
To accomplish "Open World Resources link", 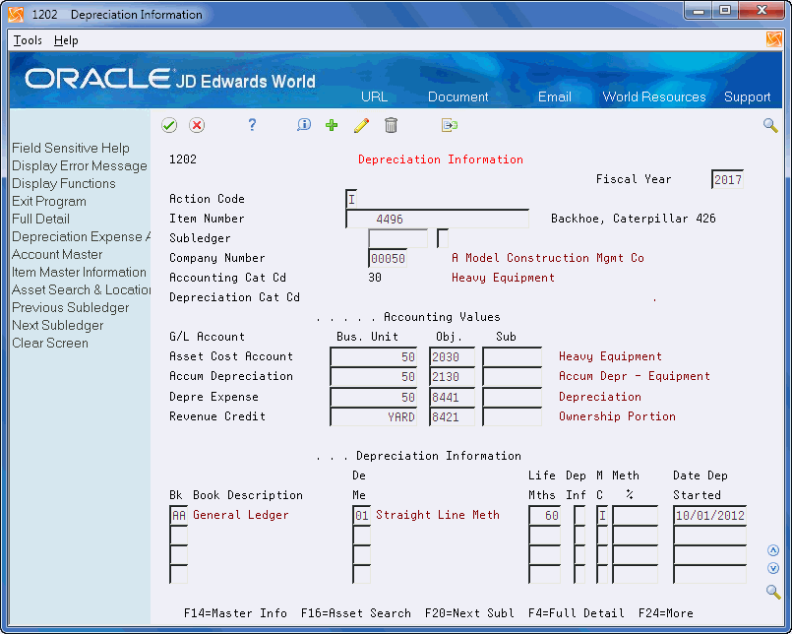I will 654,96.
